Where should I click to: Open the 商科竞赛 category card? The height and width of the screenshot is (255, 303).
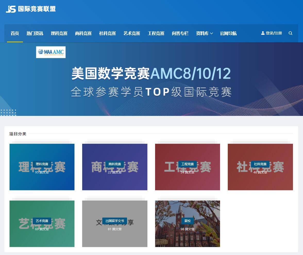coord(115,167)
